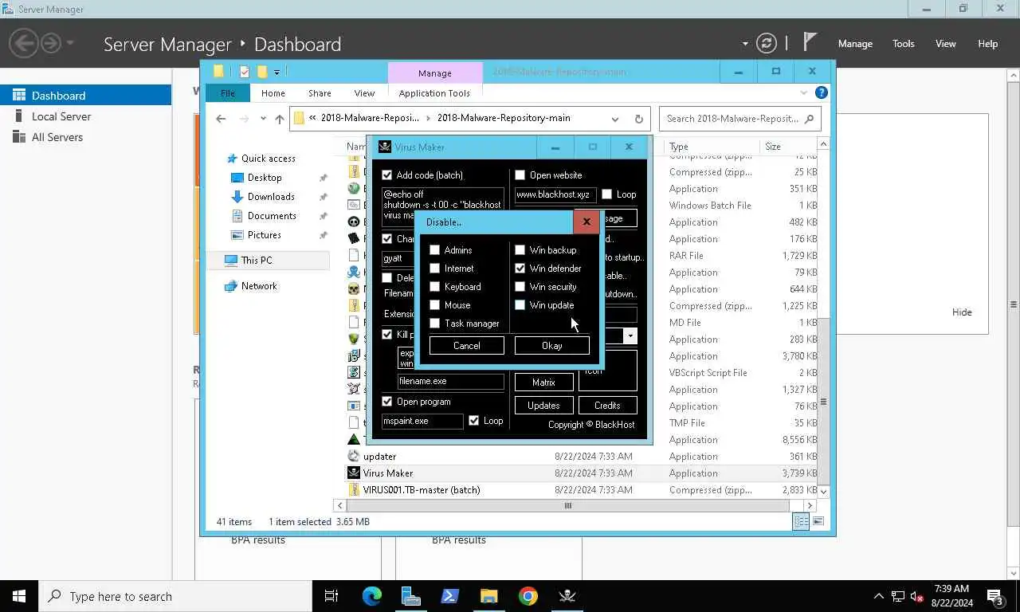Viewport: 1020px width, 612px height.
Task: Click the Network icon in navigation pane
Action: coord(231,286)
